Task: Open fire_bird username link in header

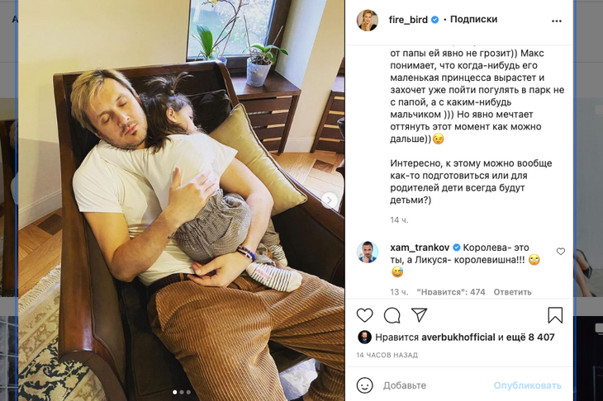Action: (408, 20)
